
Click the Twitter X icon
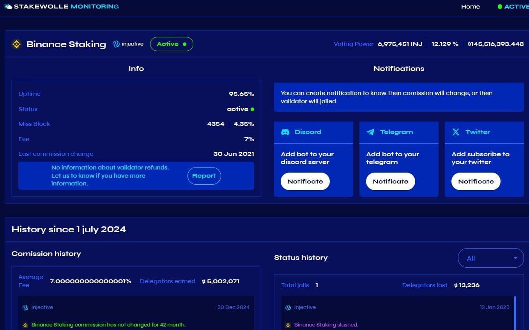tap(456, 132)
